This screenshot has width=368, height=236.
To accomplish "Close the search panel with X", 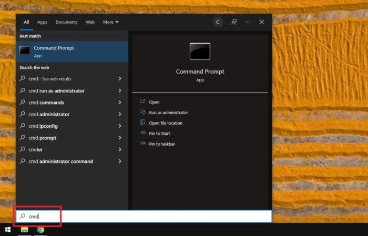I will [x=261, y=22].
